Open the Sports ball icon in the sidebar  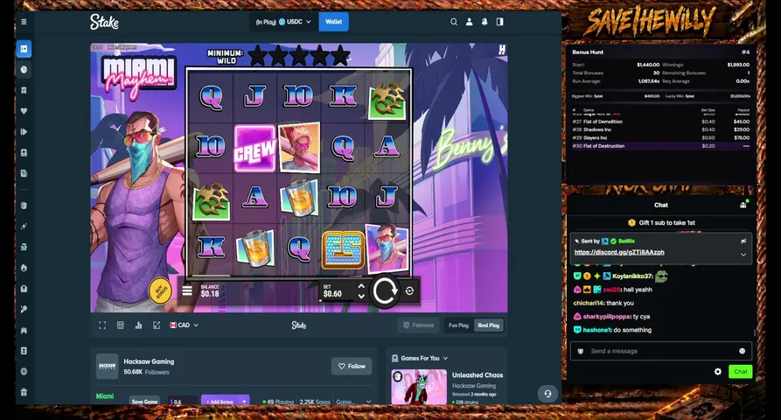pos(24,70)
